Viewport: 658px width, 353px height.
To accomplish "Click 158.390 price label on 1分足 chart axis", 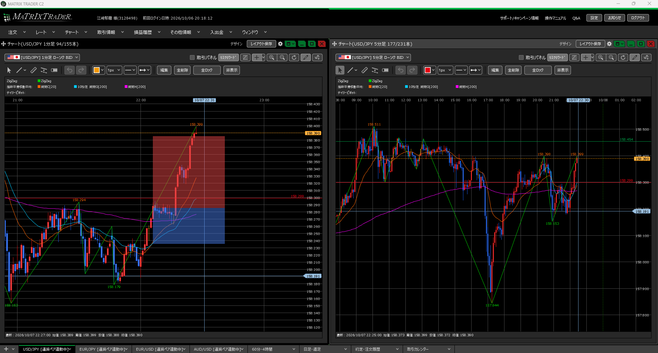I will (313, 133).
